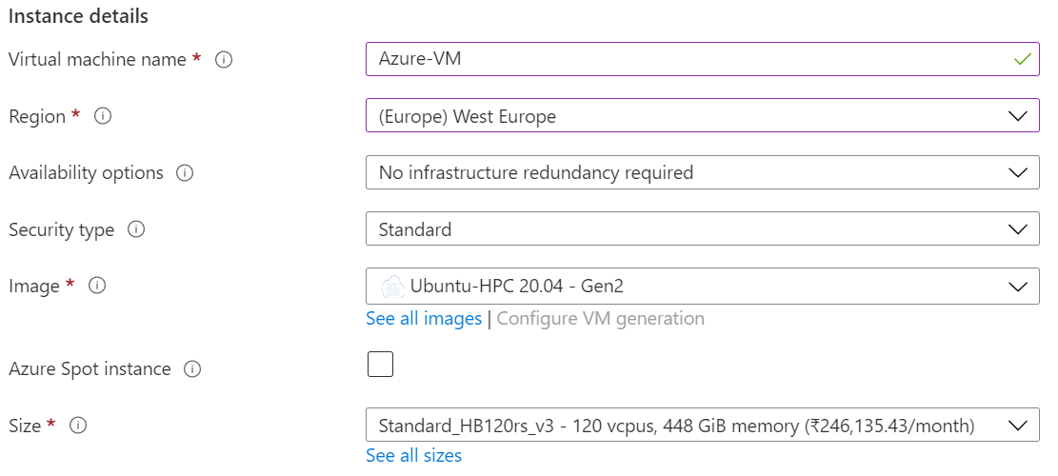Click the Ubuntu-HPC image icon in dropdown
The width and height of the screenshot is (1058, 476).
pyautogui.click(x=392, y=286)
